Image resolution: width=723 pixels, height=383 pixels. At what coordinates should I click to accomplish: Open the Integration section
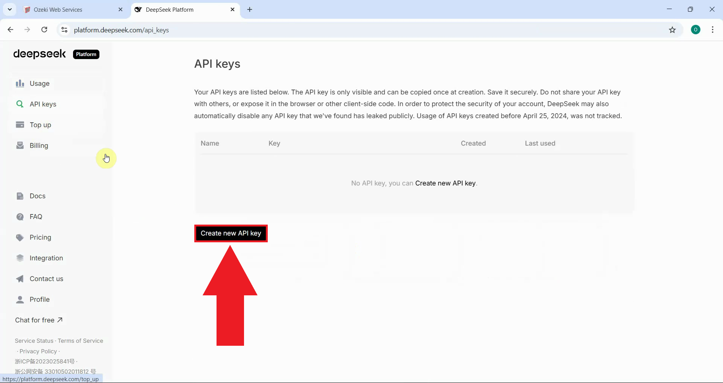46,258
